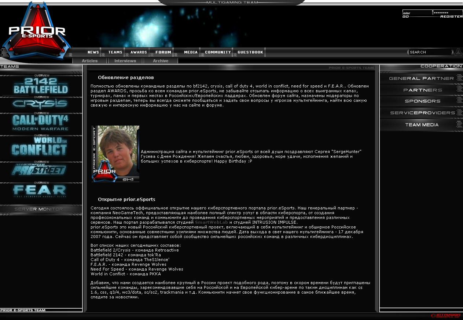Screen dimensions: 463x320
Task: Click the 'Happy Birthday :P' greeting text
Action: (233, 161)
